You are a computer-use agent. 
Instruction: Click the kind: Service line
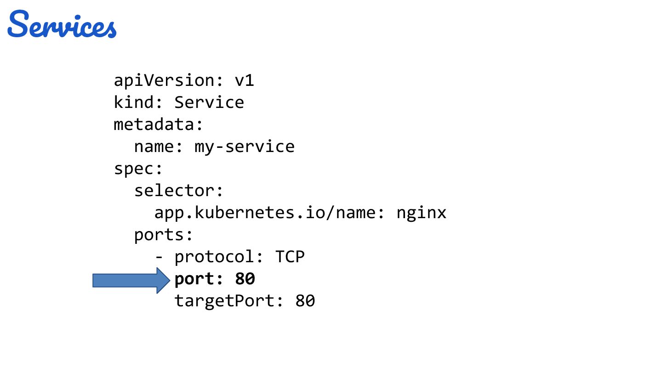point(179,102)
